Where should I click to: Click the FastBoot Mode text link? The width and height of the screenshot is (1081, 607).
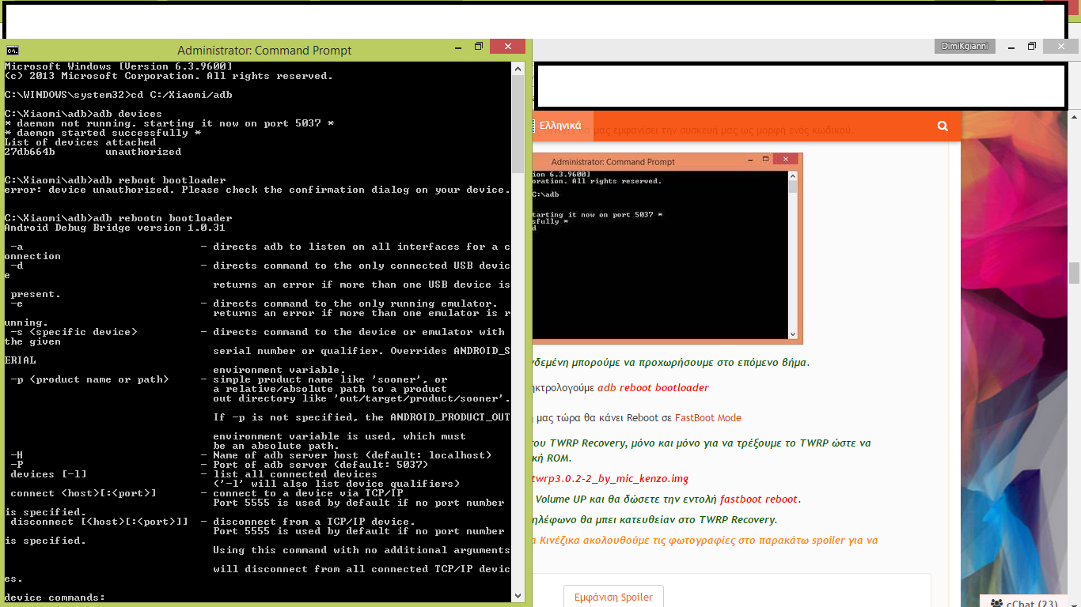click(707, 417)
